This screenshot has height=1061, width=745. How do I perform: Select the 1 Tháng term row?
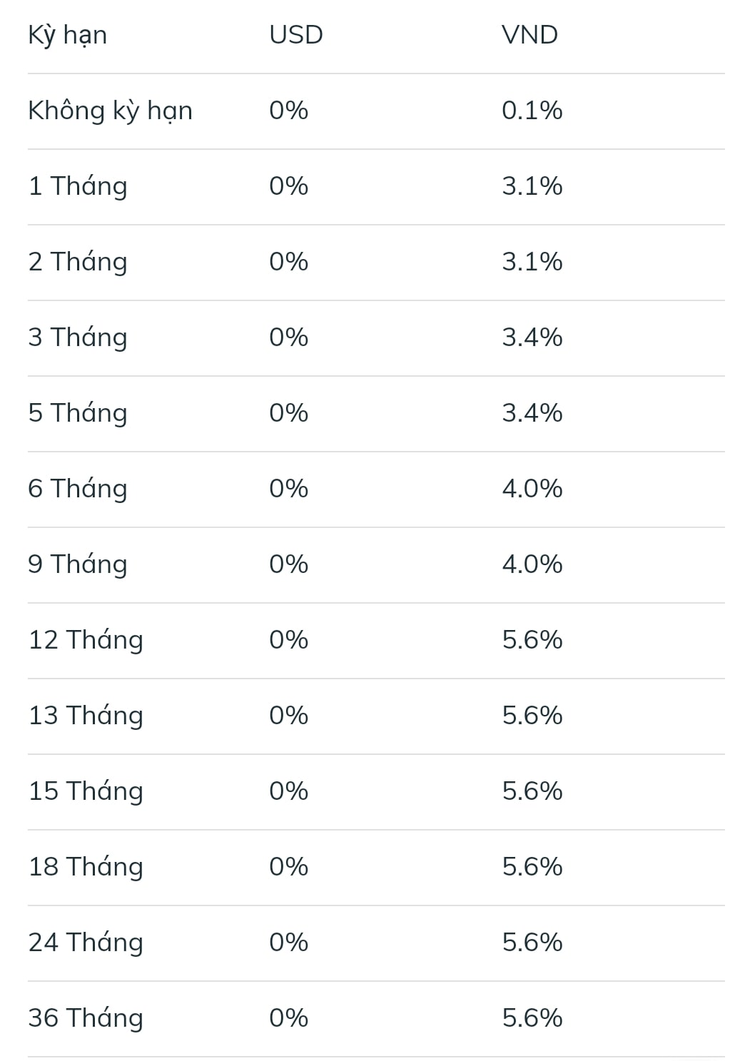376,187
